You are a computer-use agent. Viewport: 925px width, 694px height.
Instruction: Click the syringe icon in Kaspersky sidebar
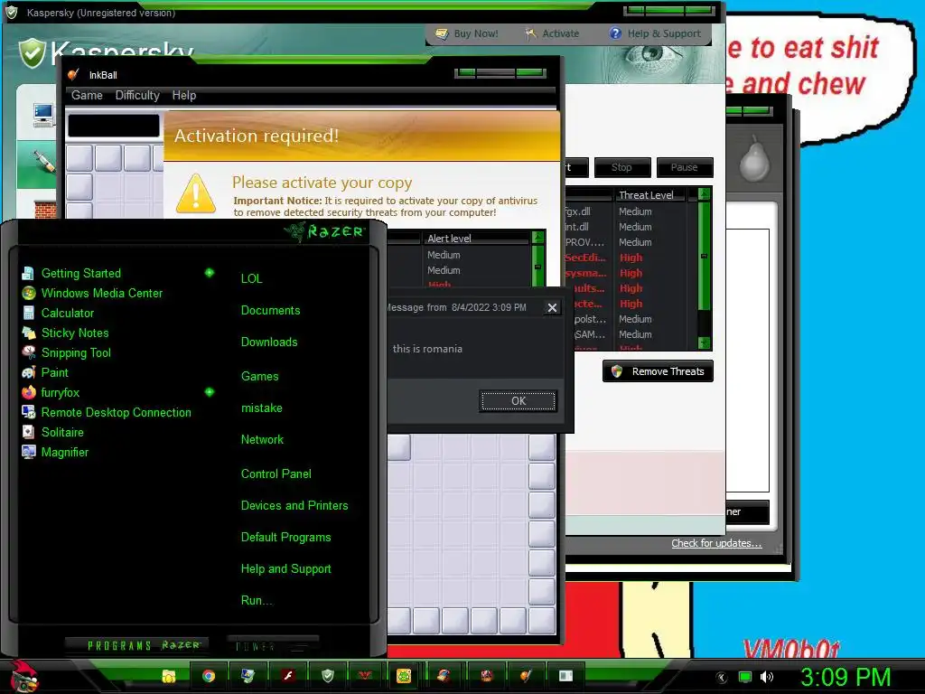point(43,162)
